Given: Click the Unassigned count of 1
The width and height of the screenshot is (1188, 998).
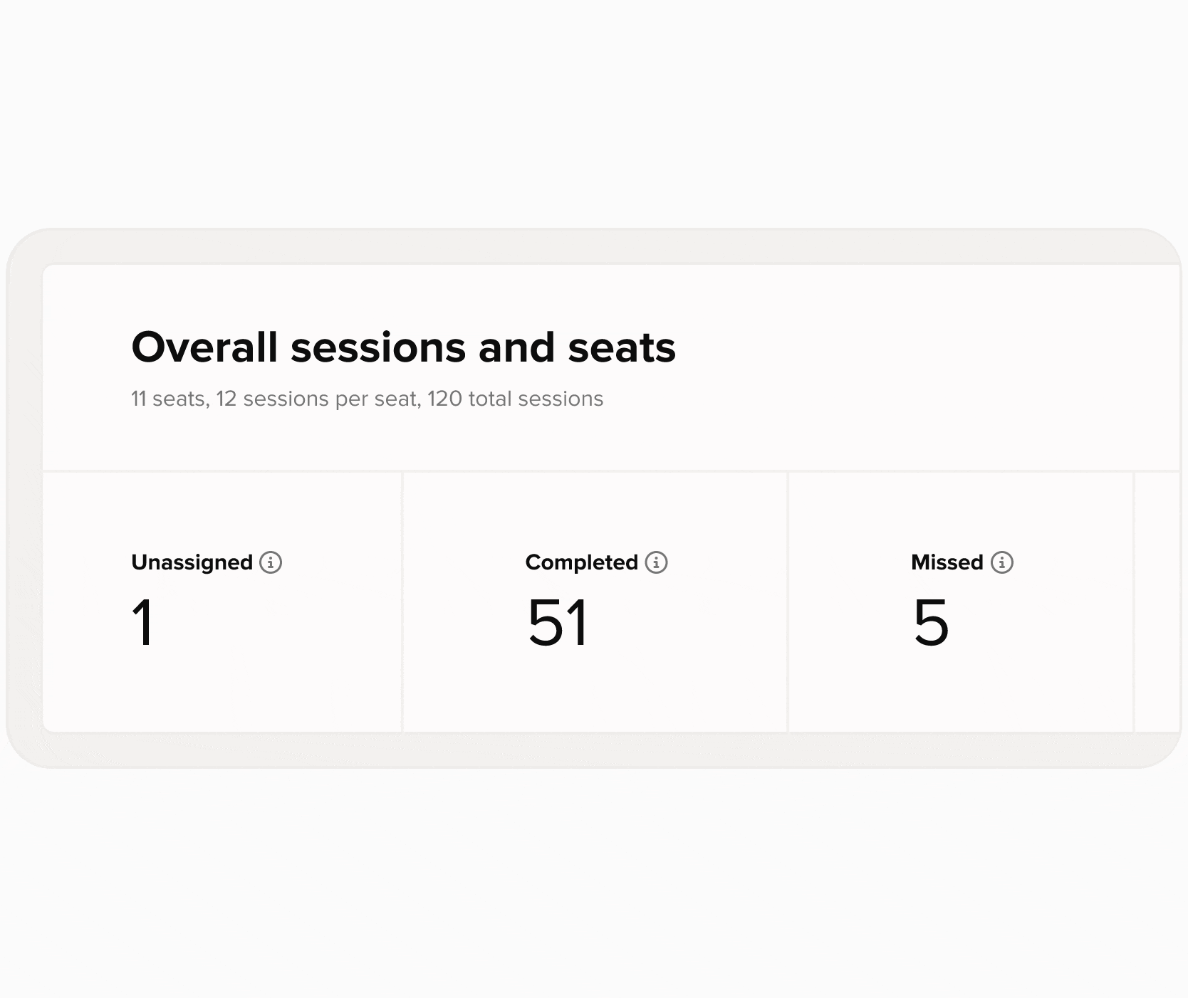Looking at the screenshot, I should [143, 623].
